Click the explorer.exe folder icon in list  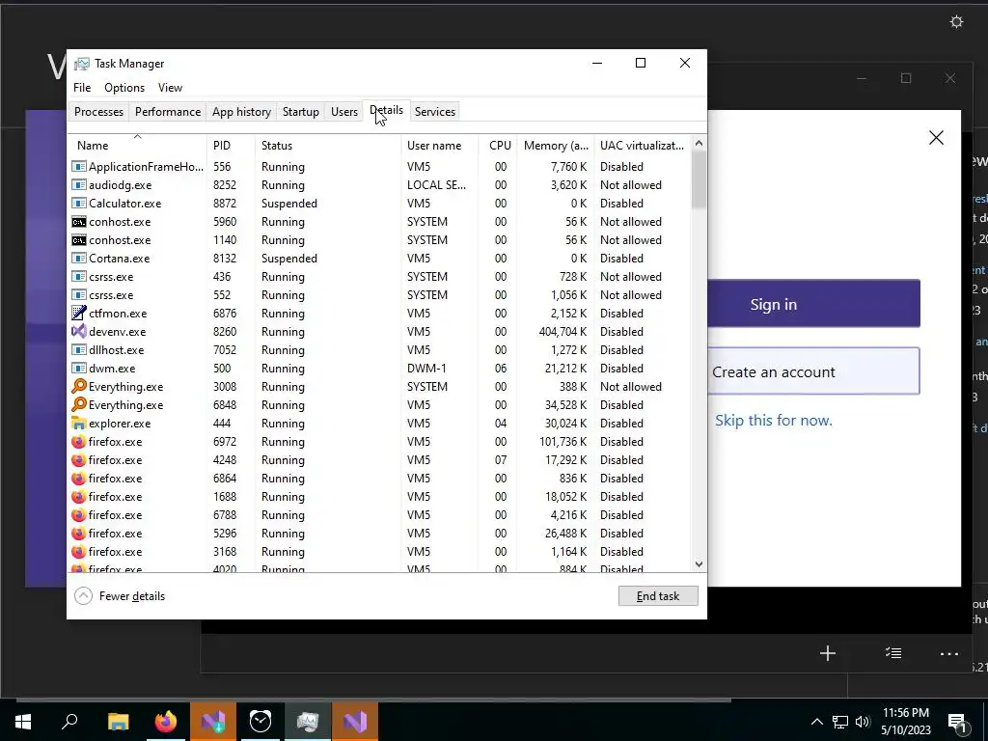pos(79,424)
